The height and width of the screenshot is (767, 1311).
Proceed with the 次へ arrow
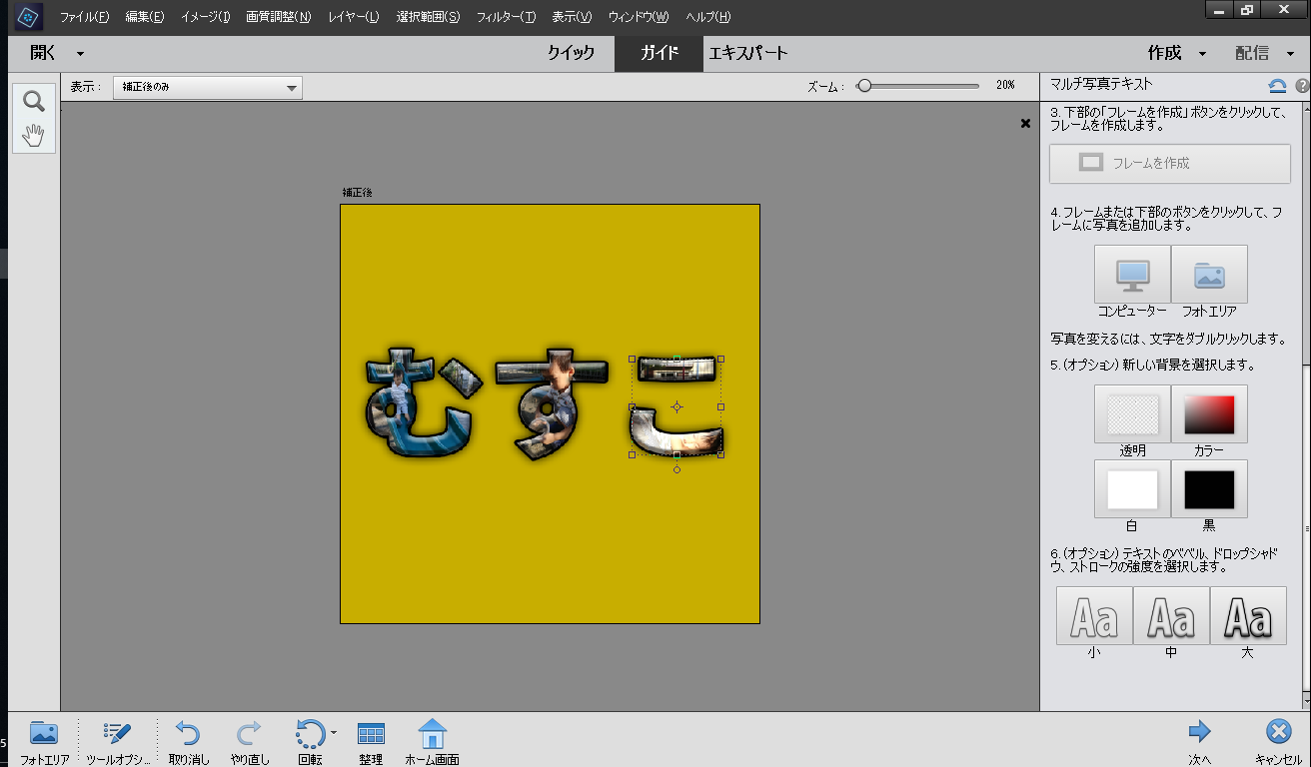(x=1200, y=742)
